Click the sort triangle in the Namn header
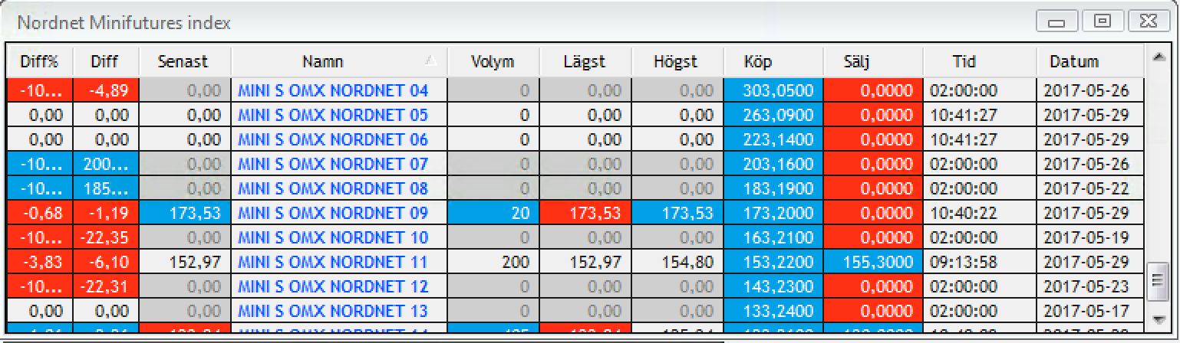The height and width of the screenshot is (343, 1180). (431, 62)
